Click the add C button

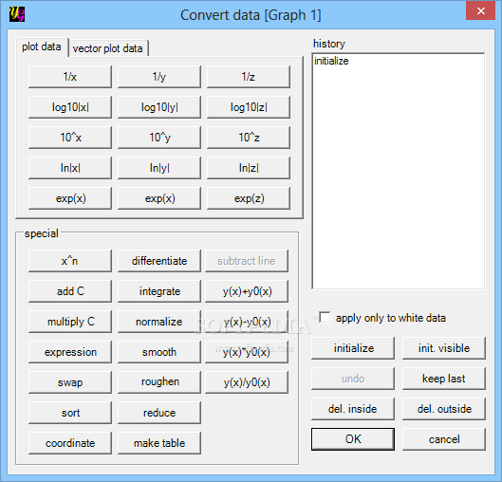(x=70, y=291)
